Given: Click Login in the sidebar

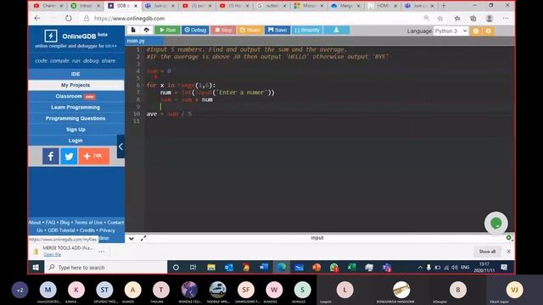Looking at the screenshot, I should pos(76,141).
